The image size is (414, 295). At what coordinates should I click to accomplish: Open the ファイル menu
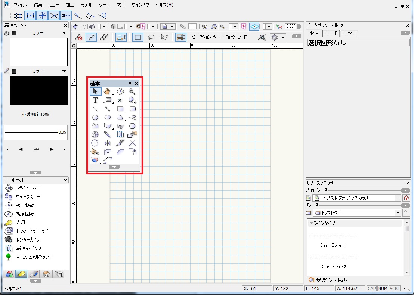pyautogui.click(x=20, y=5)
